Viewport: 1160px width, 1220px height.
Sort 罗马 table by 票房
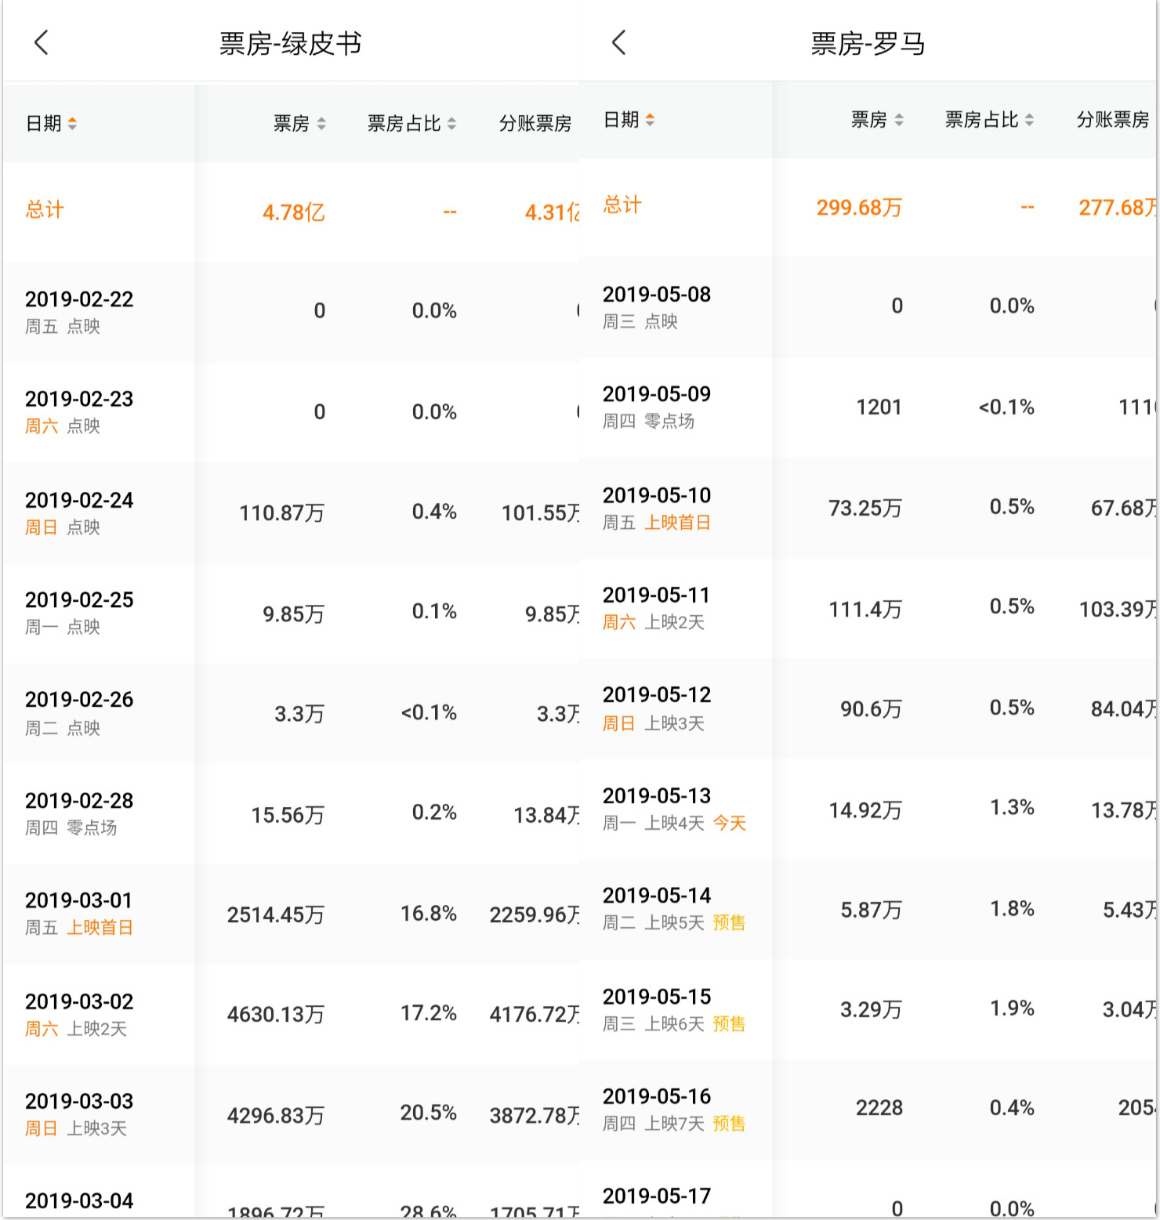pyautogui.click(x=877, y=119)
